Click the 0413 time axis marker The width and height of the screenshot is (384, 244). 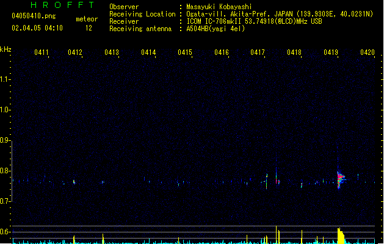tap(112, 52)
